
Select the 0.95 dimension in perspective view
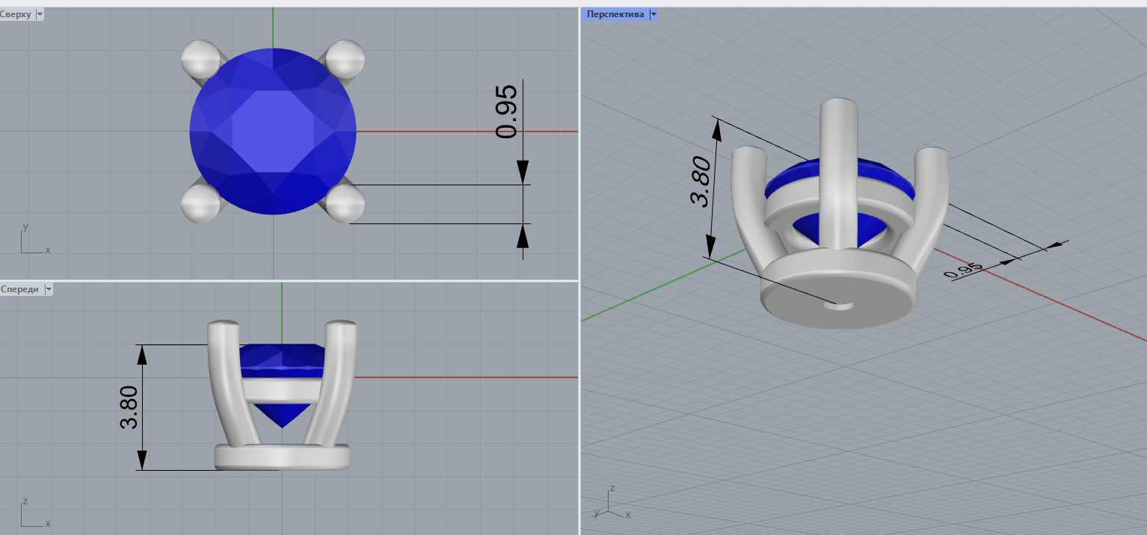(965, 270)
